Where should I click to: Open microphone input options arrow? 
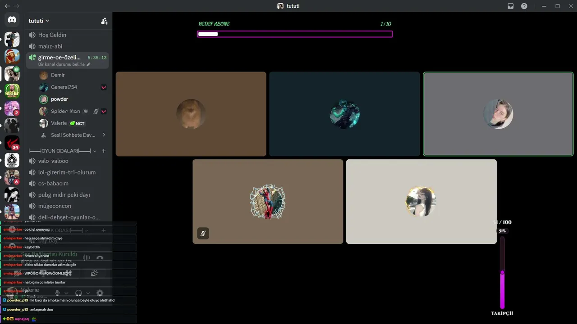coord(67,293)
